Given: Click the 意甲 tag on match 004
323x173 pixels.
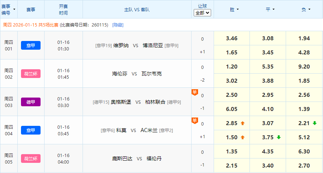Looking at the screenshot, I should coord(31,130).
